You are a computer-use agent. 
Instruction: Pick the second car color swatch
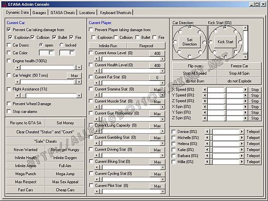tap(67, 53)
